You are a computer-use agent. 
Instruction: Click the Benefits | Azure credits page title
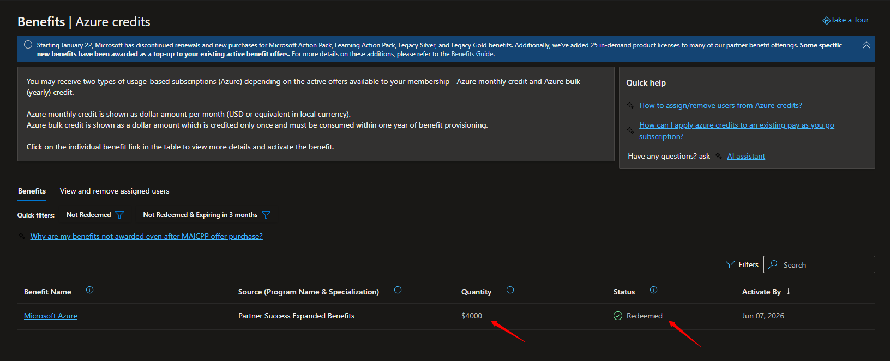click(84, 22)
